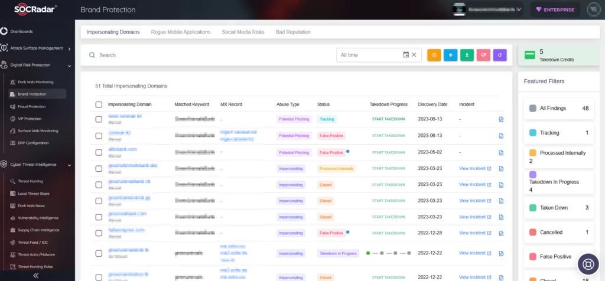Viewport: 605px width, 281px height.
Task: Open VIP Protection in sidebar
Action: [x=30, y=119]
